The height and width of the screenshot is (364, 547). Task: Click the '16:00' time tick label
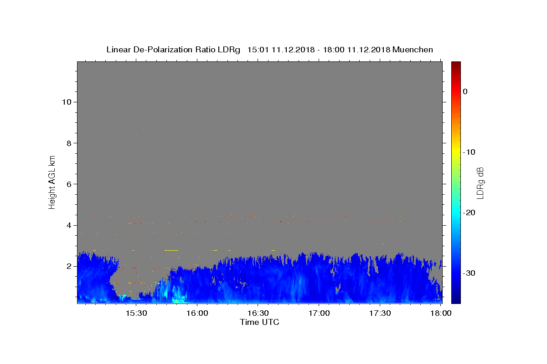197,313
